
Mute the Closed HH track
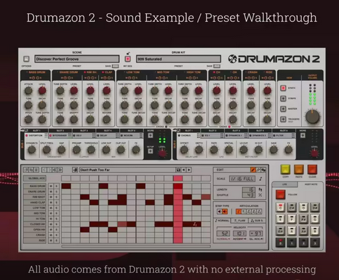coord(51,224)
